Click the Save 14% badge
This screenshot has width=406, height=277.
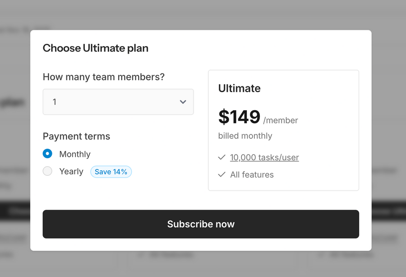[x=111, y=172]
